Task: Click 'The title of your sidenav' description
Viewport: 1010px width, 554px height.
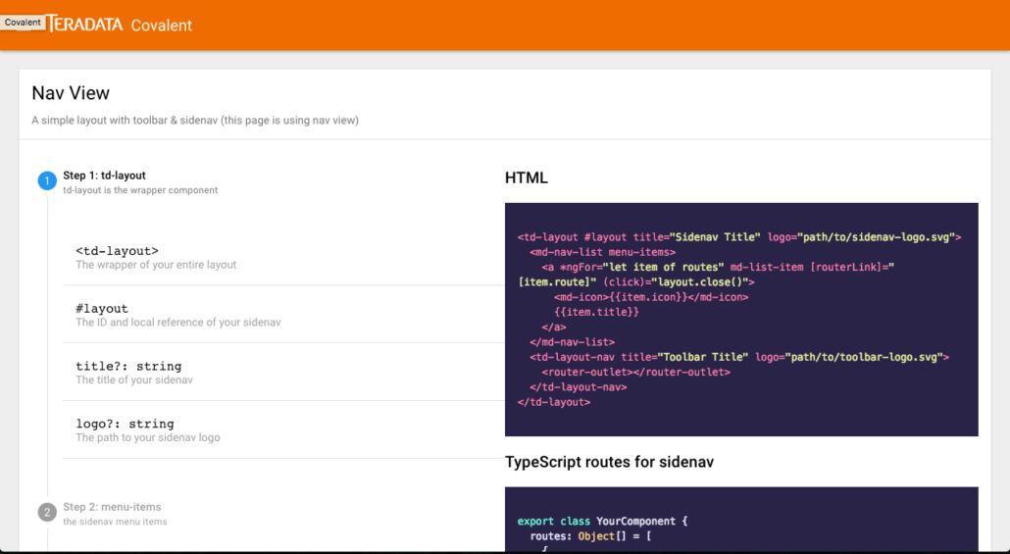Action: (x=134, y=380)
